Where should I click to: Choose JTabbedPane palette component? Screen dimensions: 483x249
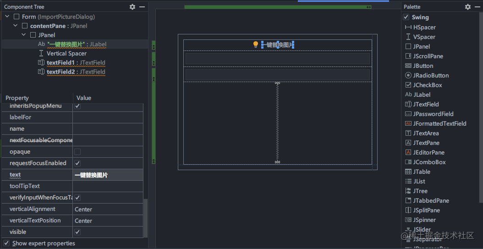click(427, 200)
